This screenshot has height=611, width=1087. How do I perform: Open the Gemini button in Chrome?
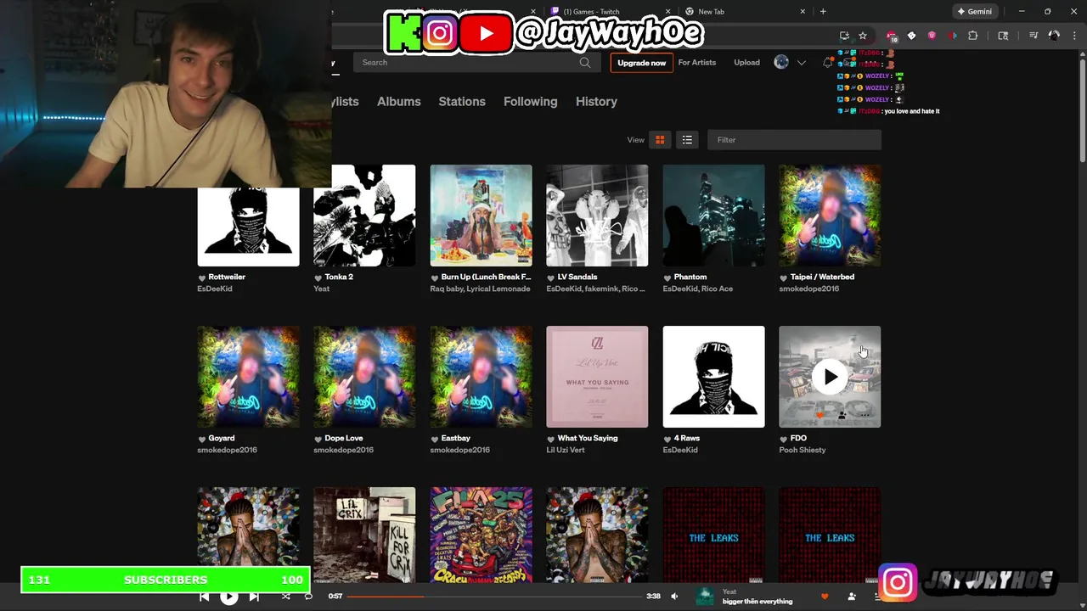[974, 12]
